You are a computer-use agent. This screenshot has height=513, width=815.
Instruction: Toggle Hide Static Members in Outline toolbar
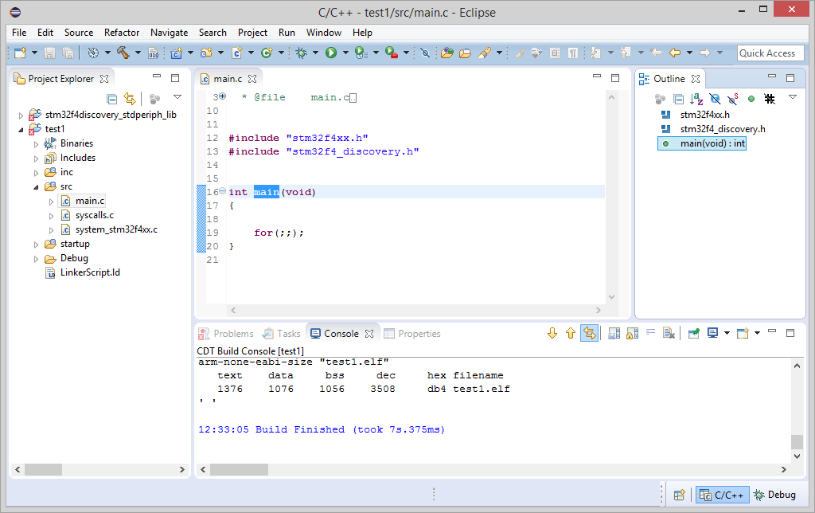point(732,99)
